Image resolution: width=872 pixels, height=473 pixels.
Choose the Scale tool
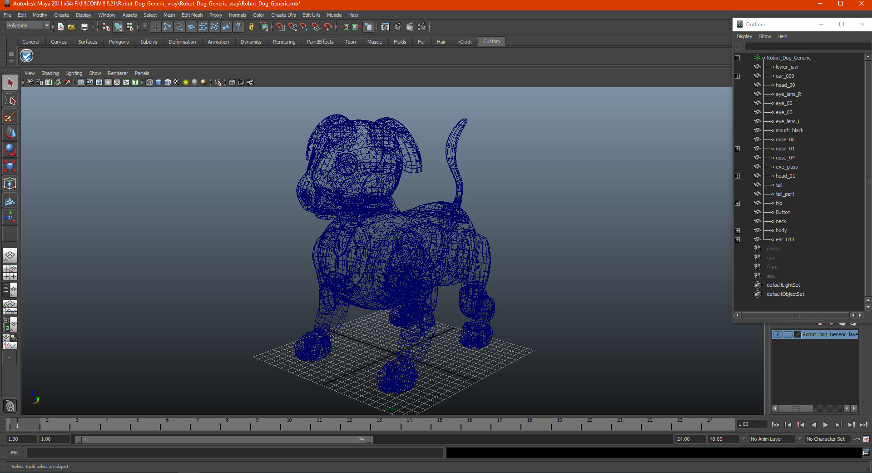[x=10, y=166]
